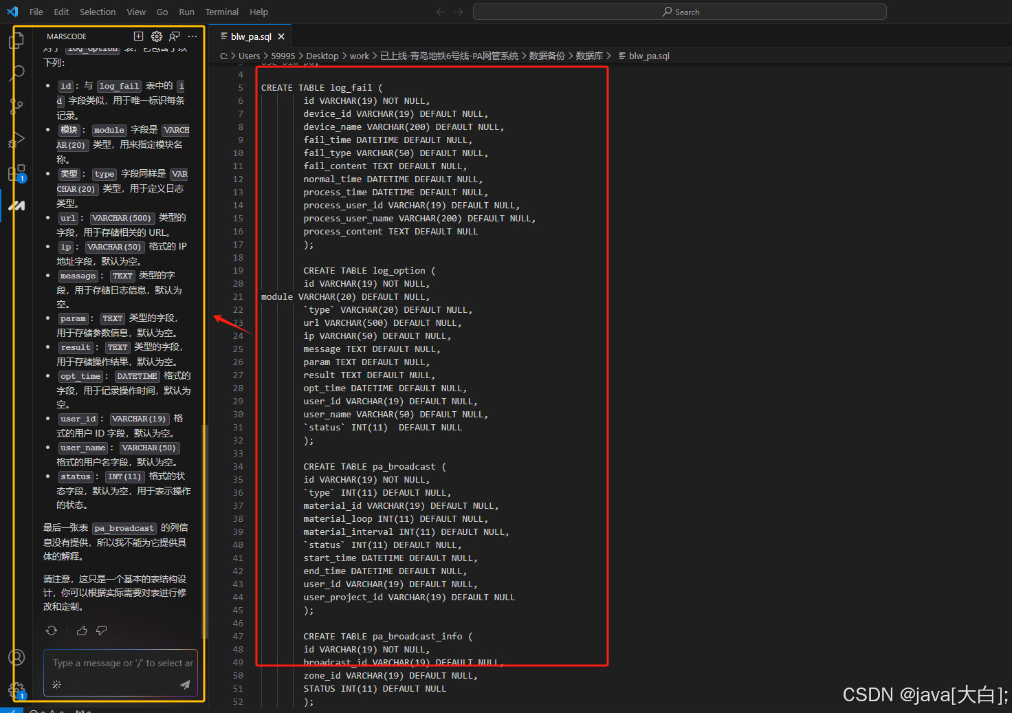Image resolution: width=1012 pixels, height=713 pixels.
Task: Click the MarsCode chat panel scrollbar
Action: [x=204, y=531]
